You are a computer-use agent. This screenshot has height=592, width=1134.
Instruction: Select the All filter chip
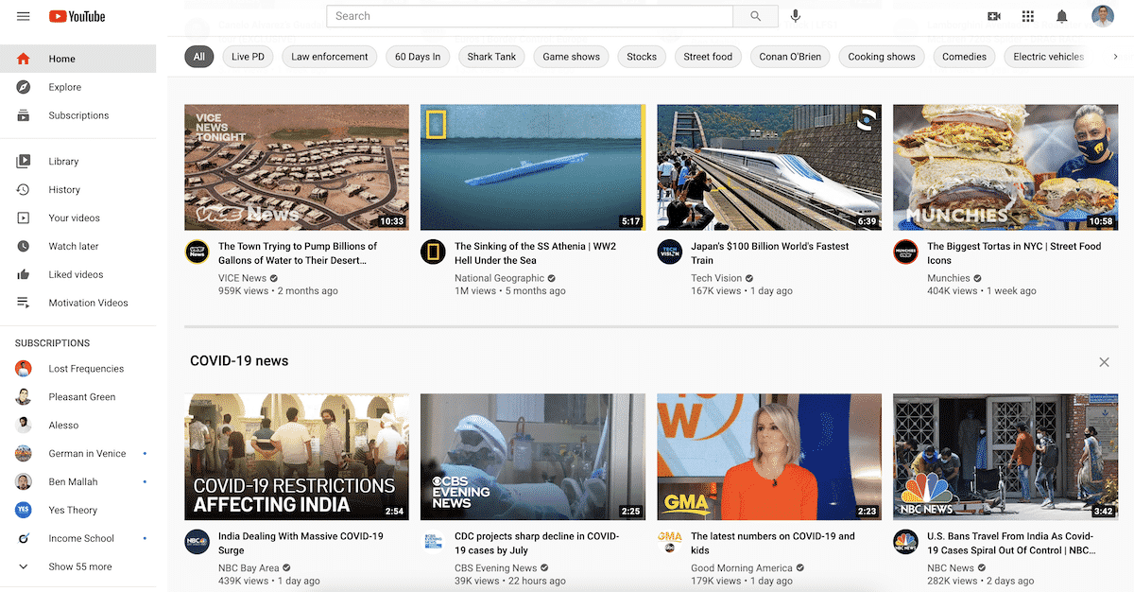point(199,57)
